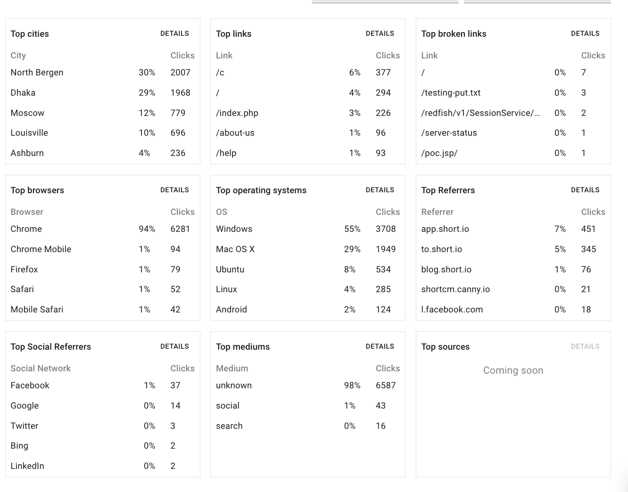Viewport: 628px width, 492px height.
Task: Open DETAILS for Top mediums
Action: (380, 346)
